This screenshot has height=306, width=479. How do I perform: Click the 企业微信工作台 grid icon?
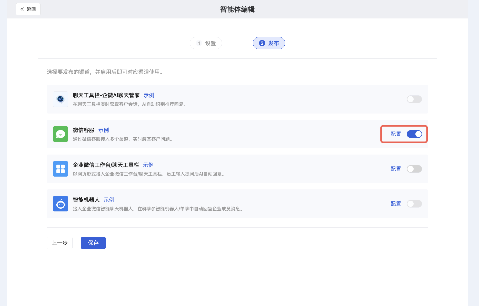61,169
